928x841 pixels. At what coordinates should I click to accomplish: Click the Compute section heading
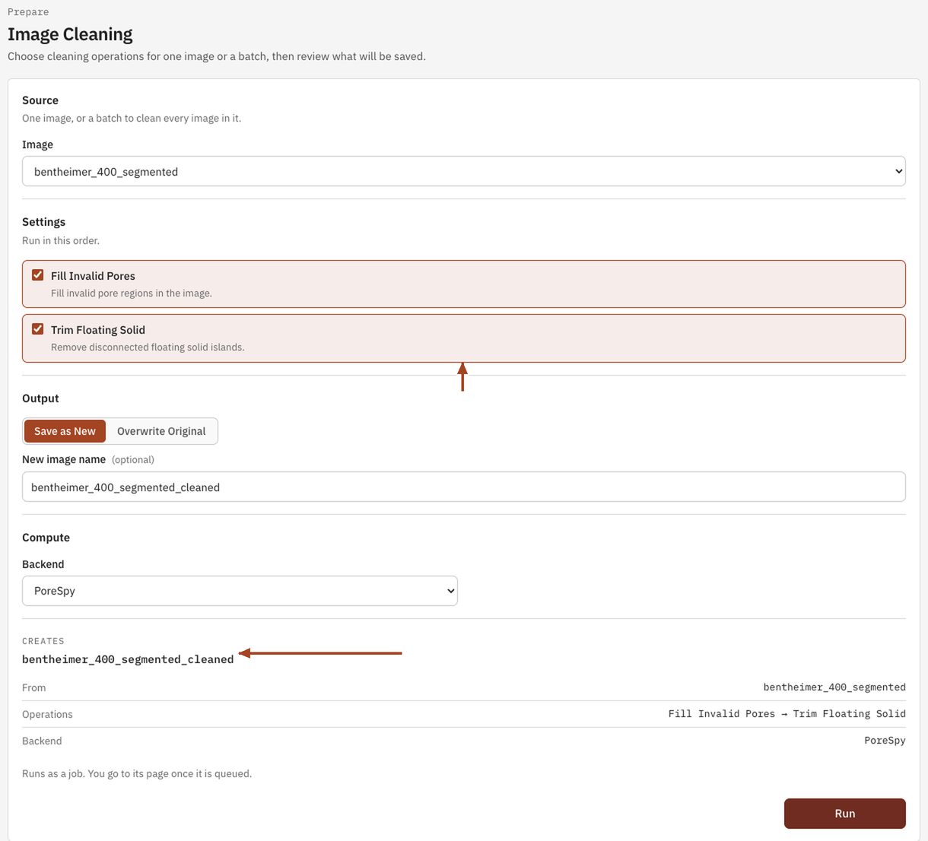(x=46, y=538)
